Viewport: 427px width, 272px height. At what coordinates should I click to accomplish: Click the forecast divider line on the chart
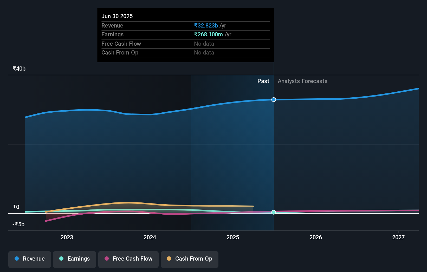tap(273, 156)
